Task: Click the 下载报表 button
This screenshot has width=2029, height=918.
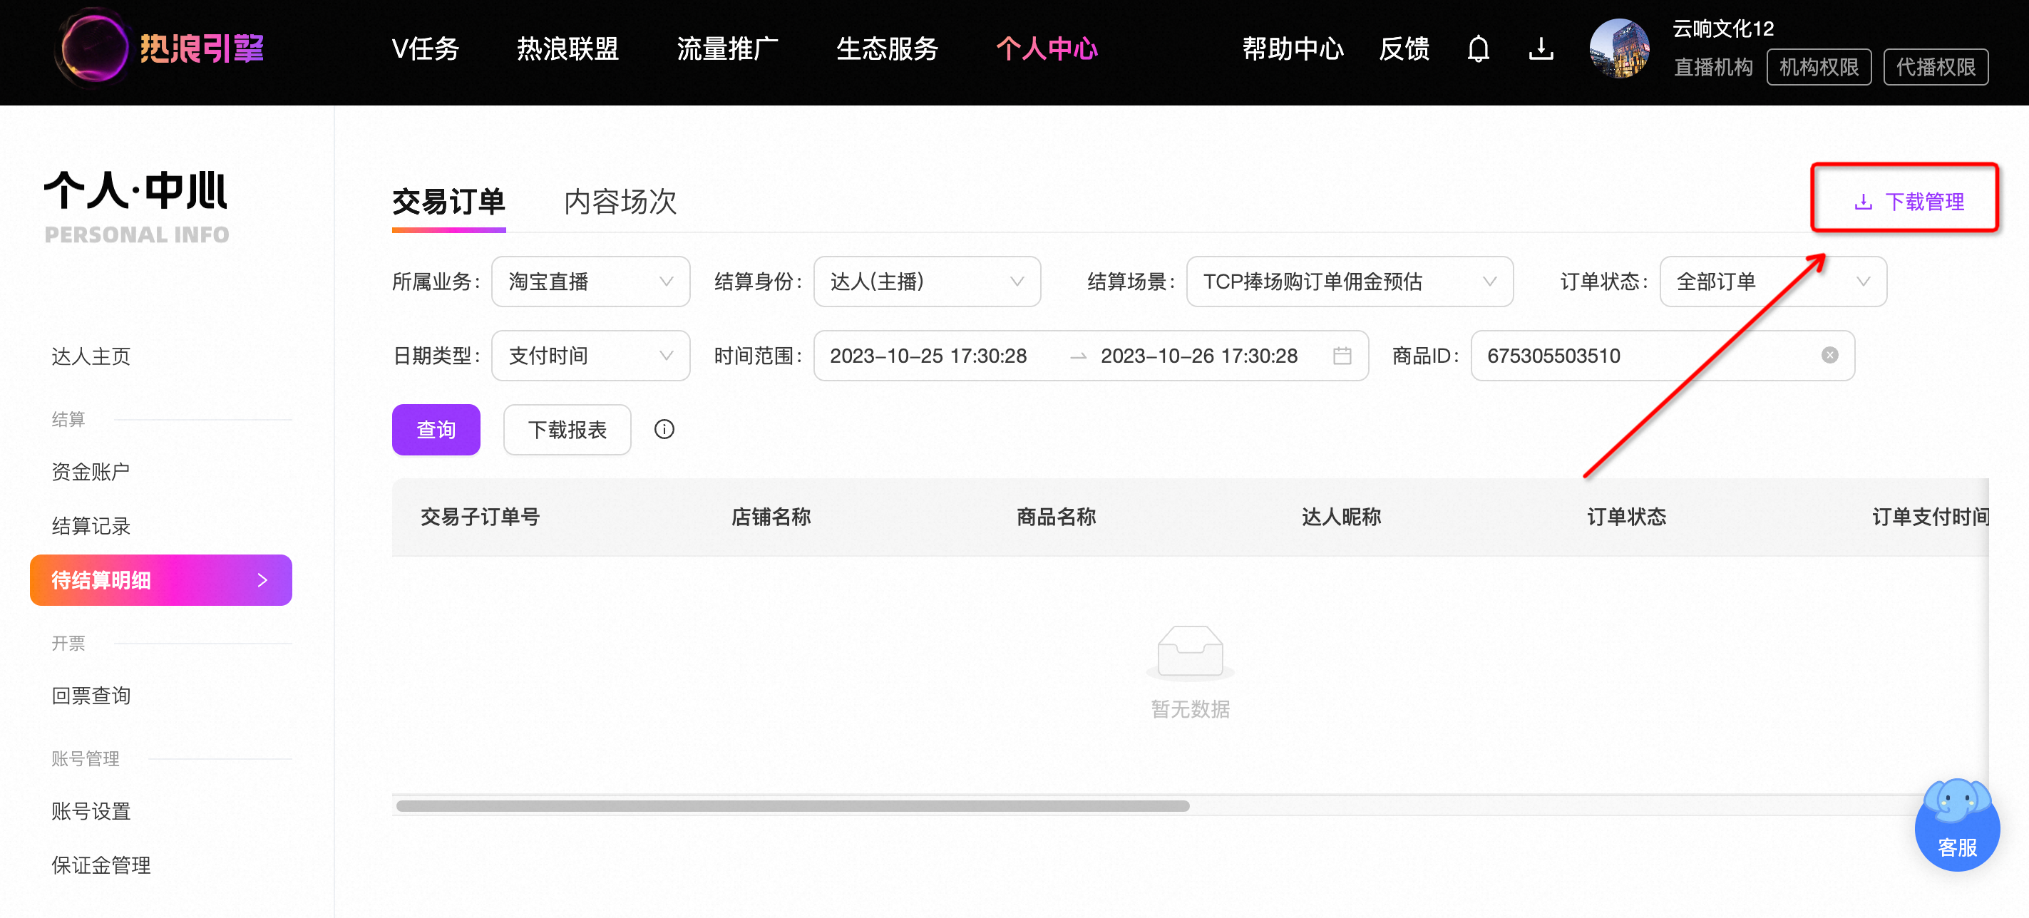Action: [x=566, y=429]
